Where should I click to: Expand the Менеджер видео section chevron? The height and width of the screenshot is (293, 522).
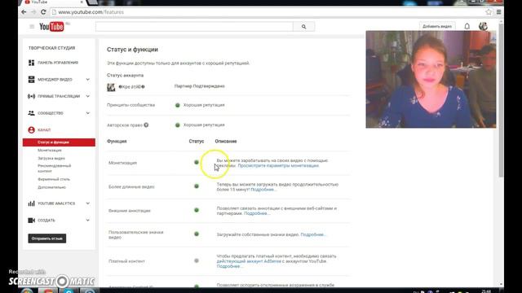(88, 80)
